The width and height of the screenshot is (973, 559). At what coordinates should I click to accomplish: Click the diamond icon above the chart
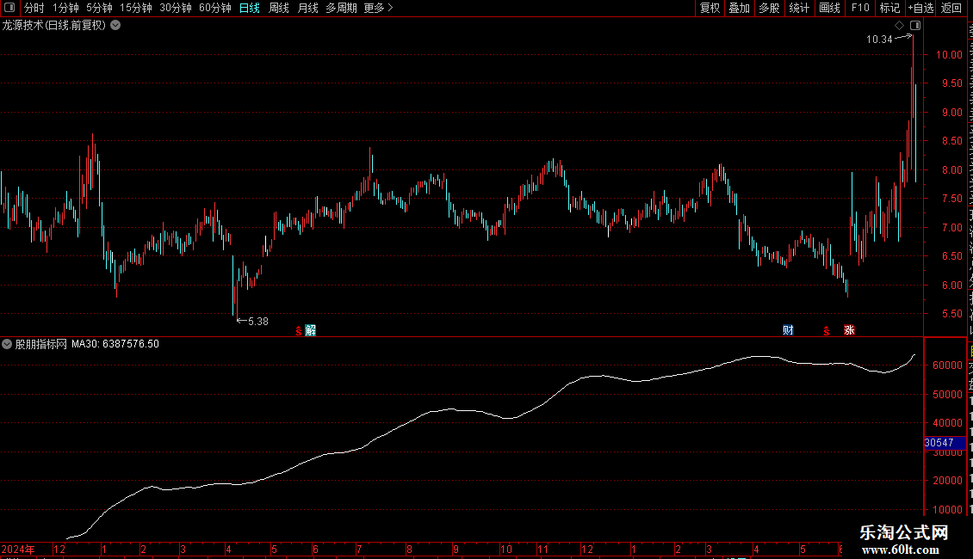click(899, 26)
